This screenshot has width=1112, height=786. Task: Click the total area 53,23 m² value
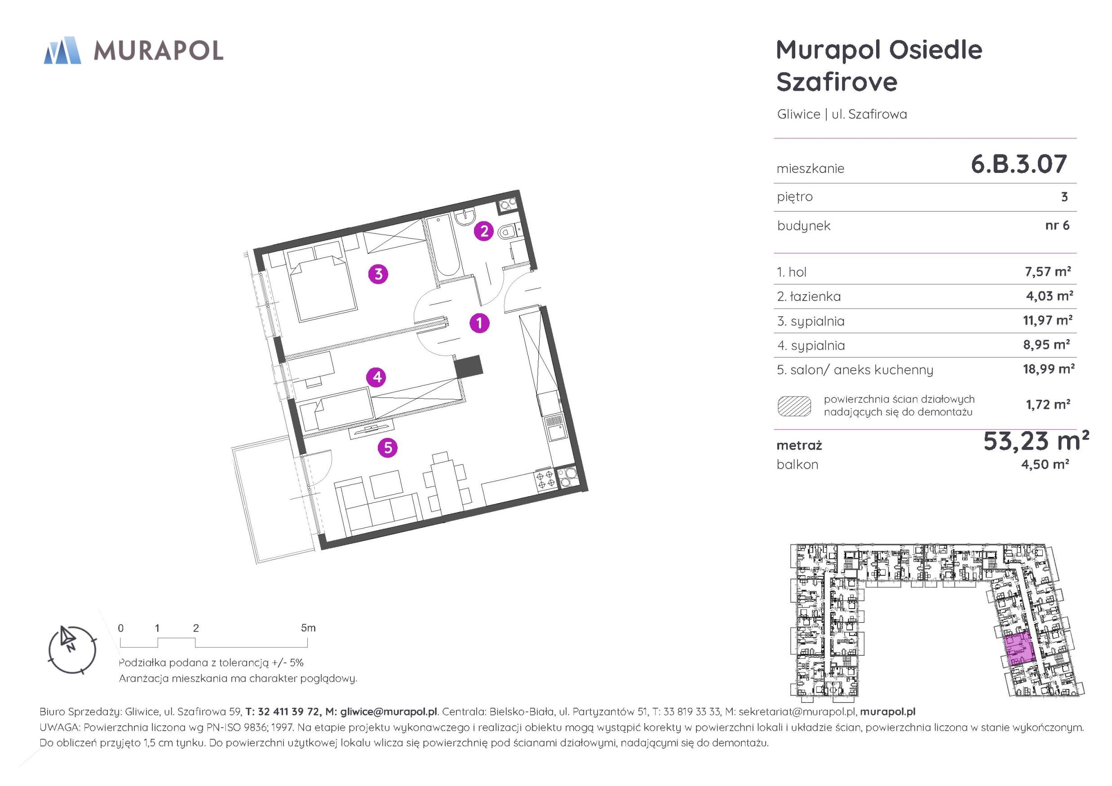(1036, 441)
